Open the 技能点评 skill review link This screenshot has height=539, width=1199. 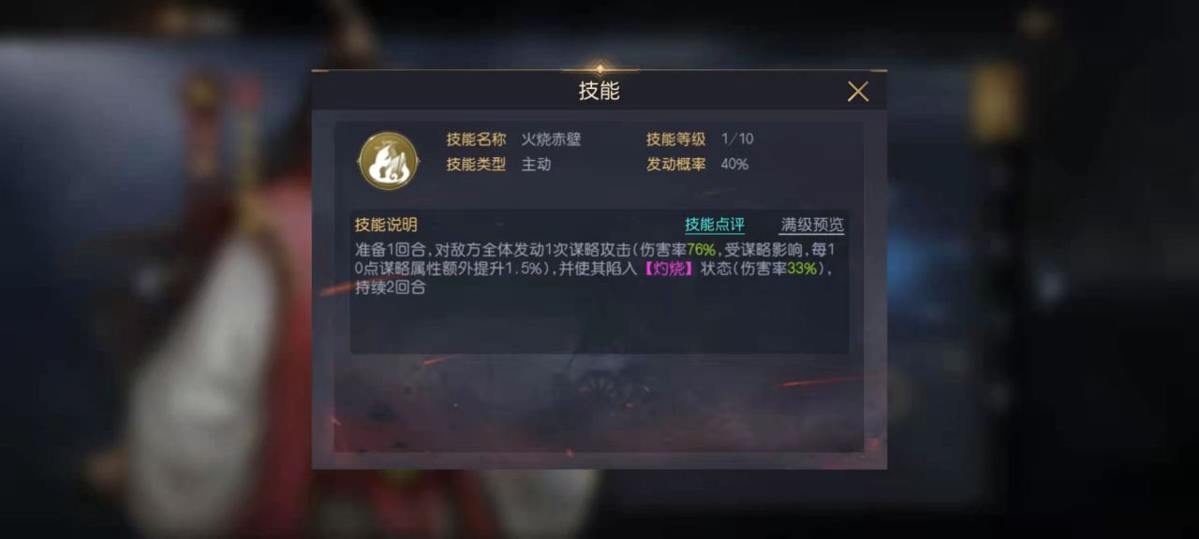click(x=715, y=225)
